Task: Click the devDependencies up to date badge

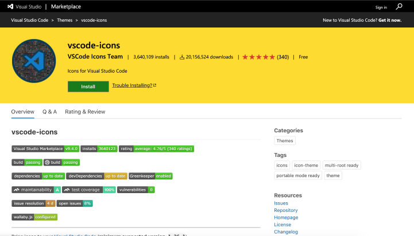Action: (96, 176)
